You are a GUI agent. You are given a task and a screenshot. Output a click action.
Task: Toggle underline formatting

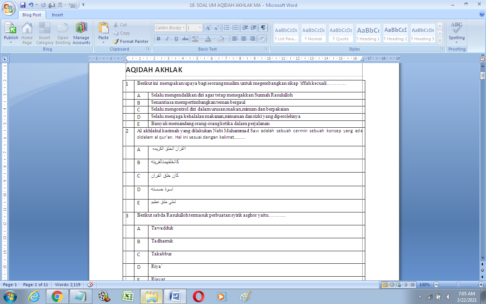pos(176,39)
